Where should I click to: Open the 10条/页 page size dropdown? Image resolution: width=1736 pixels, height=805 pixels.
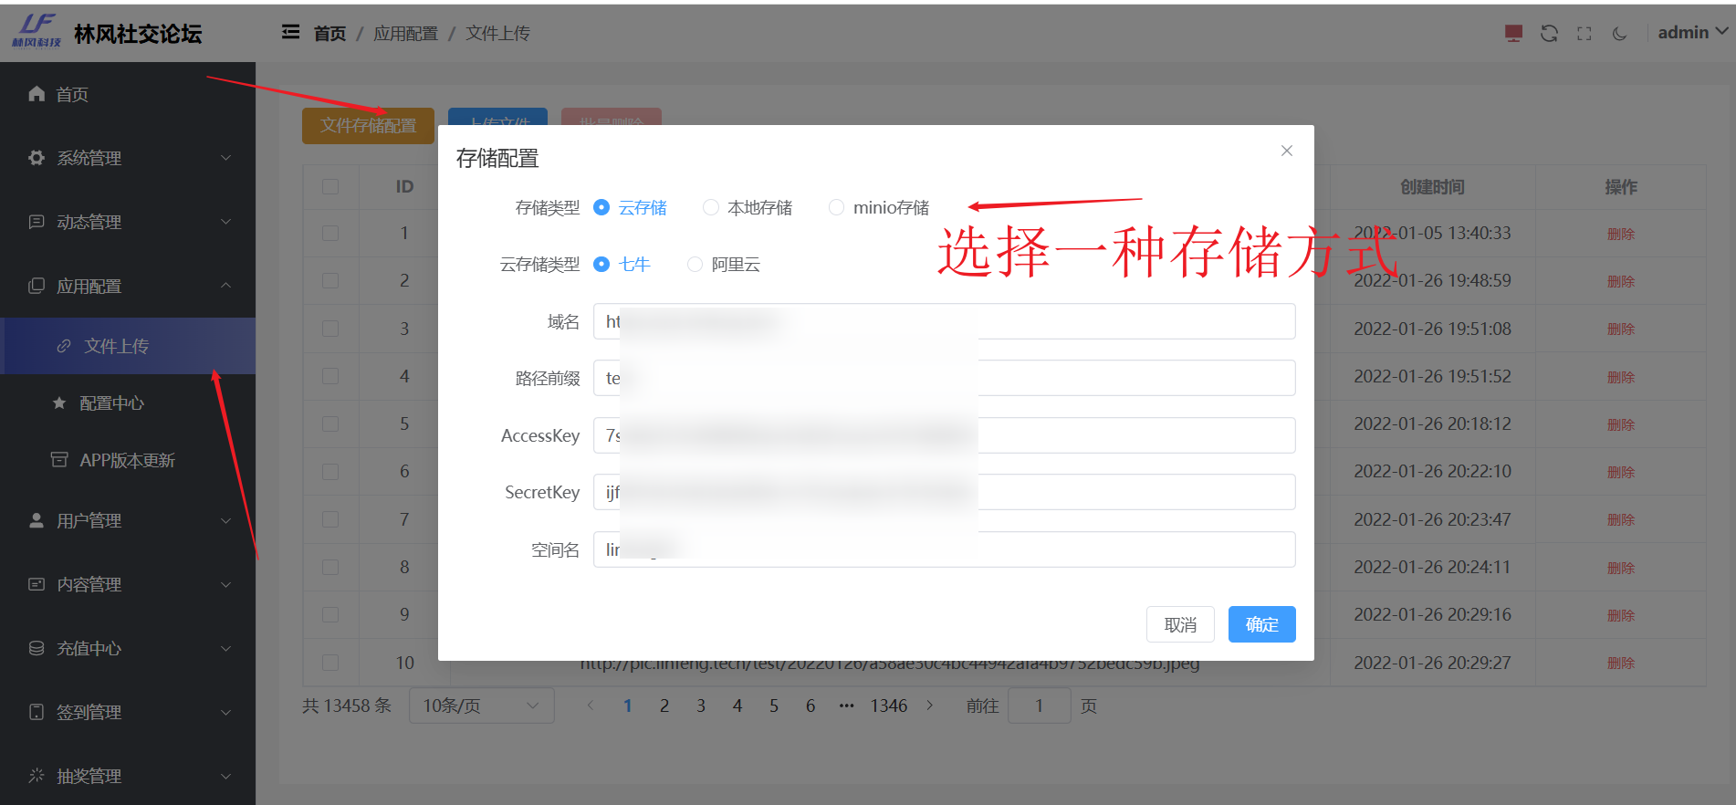click(482, 706)
